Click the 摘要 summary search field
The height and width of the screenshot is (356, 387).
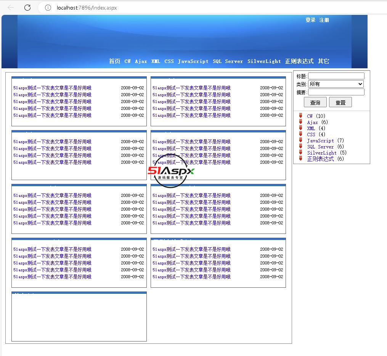(x=336, y=92)
